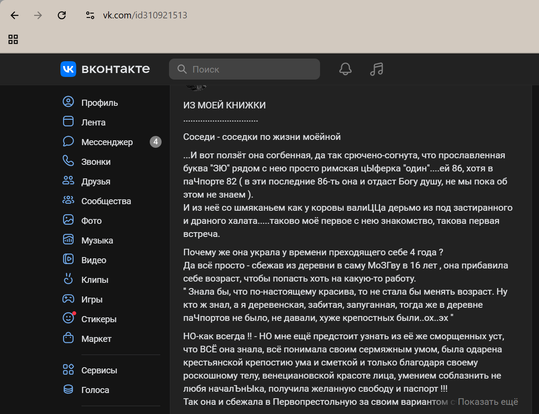Open Сообщества link in sidebar
The height and width of the screenshot is (414, 539).
(106, 201)
